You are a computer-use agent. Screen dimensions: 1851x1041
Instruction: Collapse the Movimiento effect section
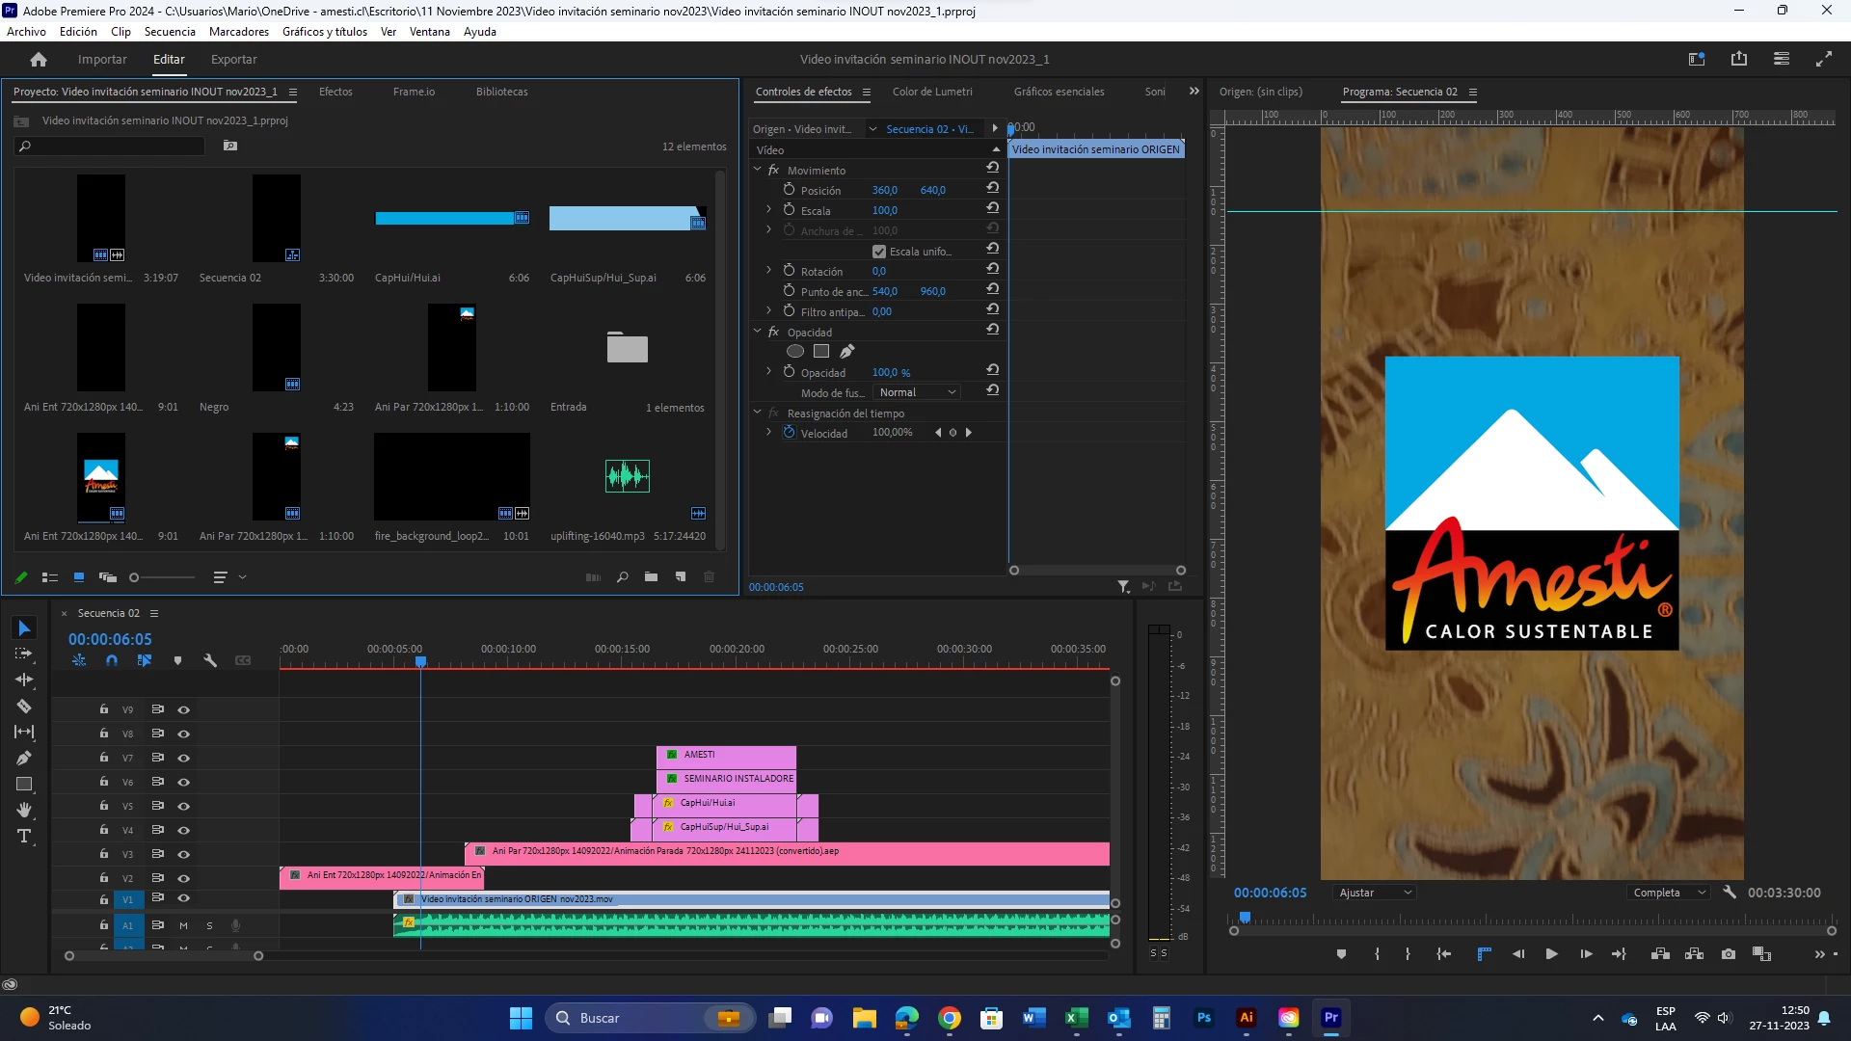[758, 170]
